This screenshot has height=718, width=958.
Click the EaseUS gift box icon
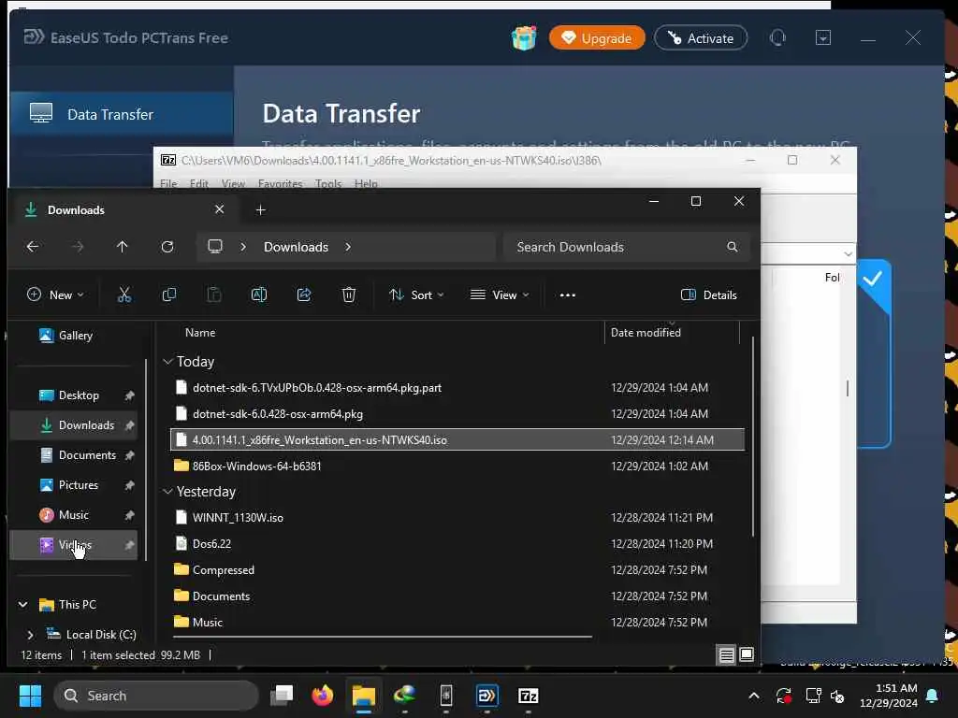524,37
